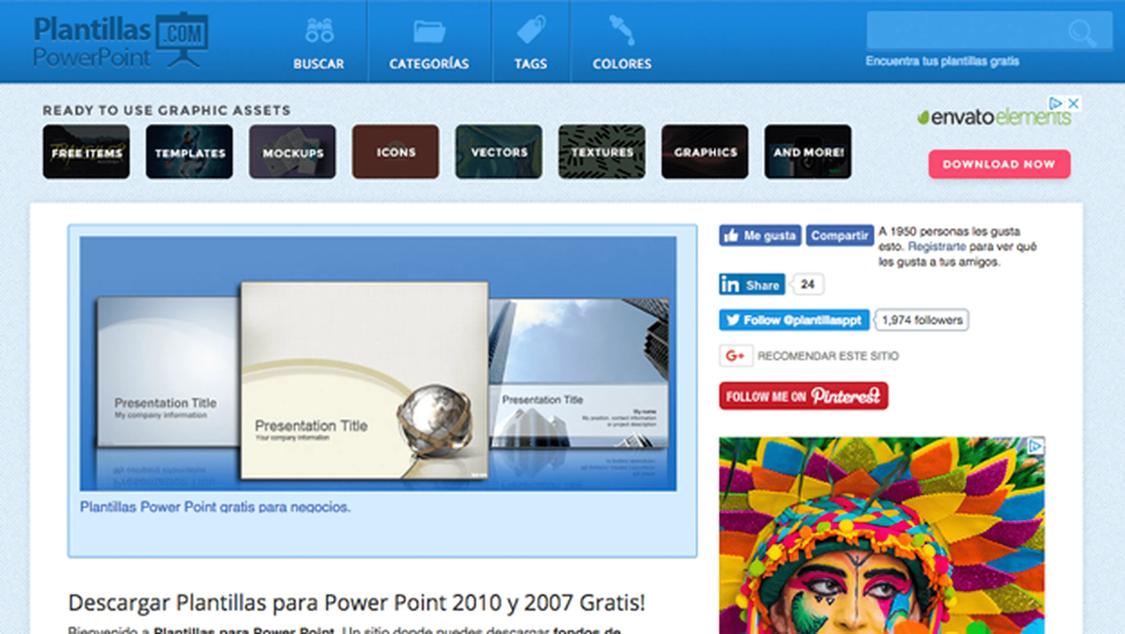Open the TAGS menu label
1125x634 pixels.
coord(531,64)
